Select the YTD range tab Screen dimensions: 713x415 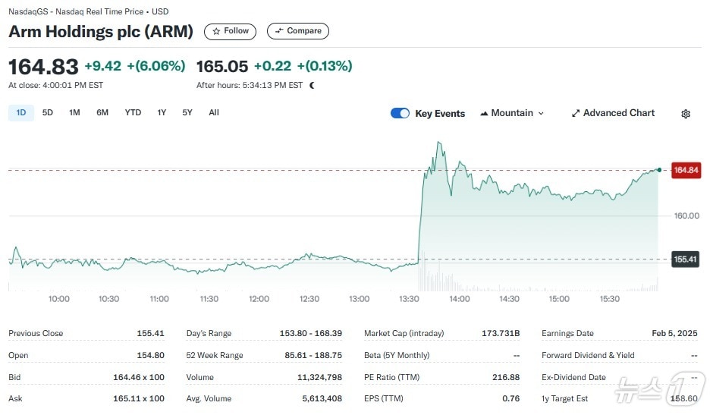click(133, 113)
